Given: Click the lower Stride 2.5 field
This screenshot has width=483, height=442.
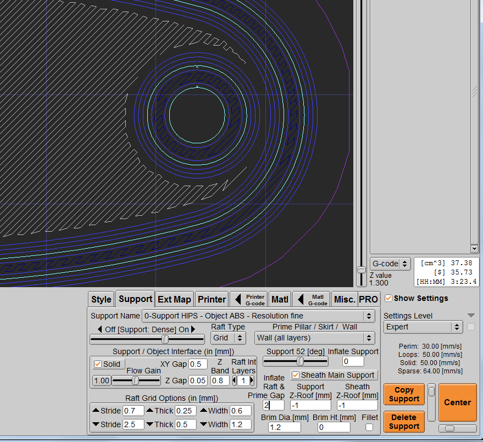Looking at the screenshot, I should click(134, 424).
